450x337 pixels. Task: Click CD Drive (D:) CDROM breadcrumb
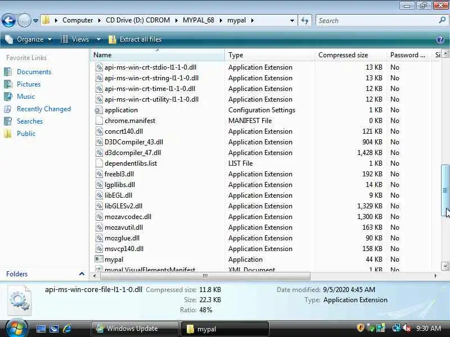pyautogui.click(x=138, y=20)
